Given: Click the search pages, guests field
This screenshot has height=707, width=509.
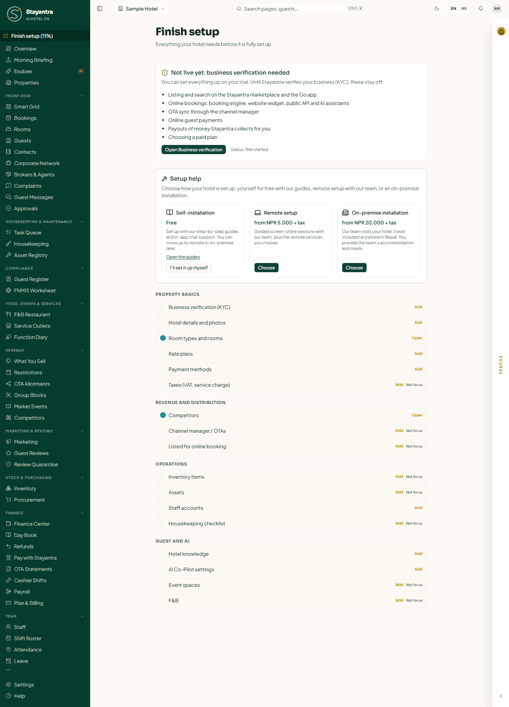Looking at the screenshot, I should (x=300, y=8).
